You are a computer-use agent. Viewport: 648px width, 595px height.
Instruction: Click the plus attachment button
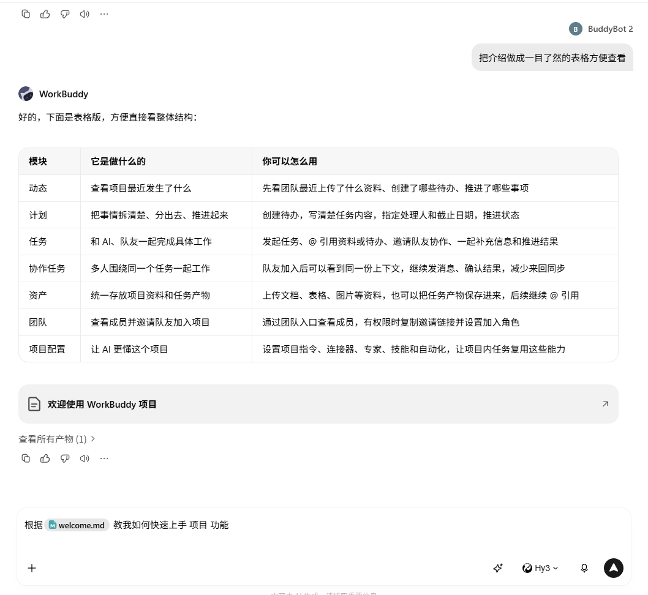[32, 568]
